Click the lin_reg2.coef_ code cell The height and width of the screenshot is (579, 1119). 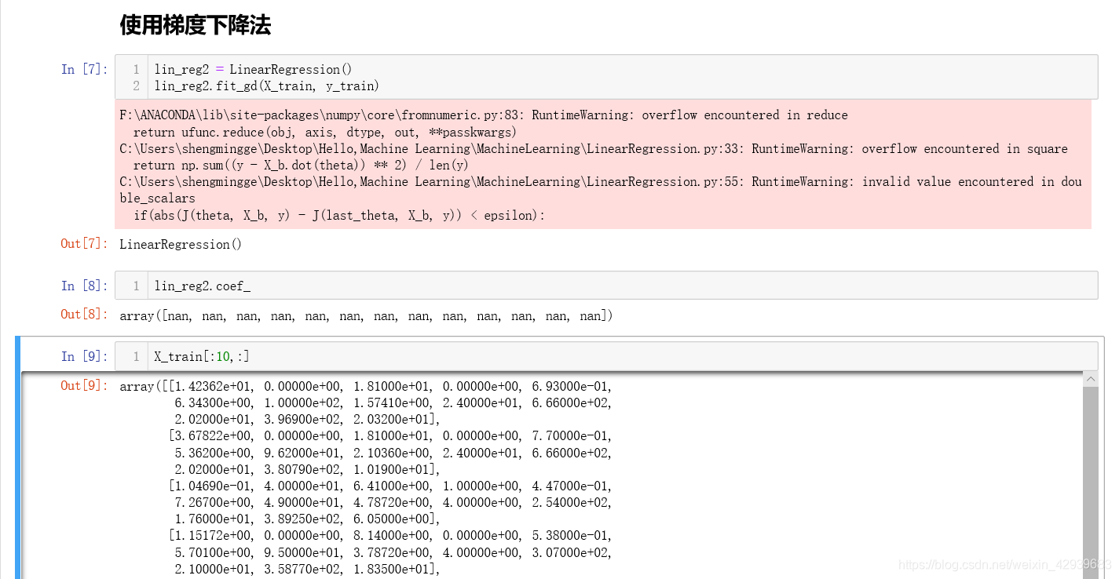click(606, 286)
